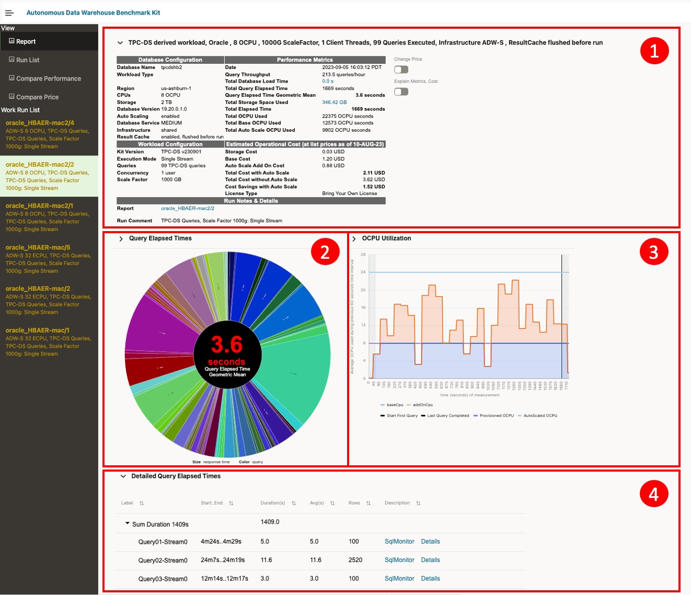
Task: Open SqlMonitor for Query03-Stream0
Action: pyautogui.click(x=399, y=579)
